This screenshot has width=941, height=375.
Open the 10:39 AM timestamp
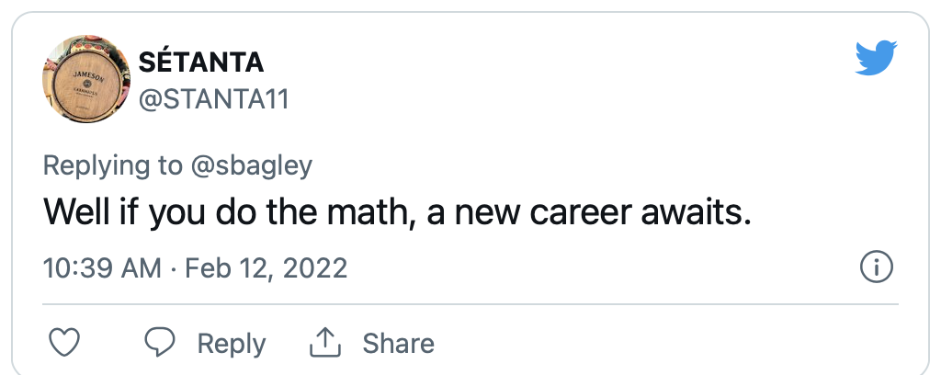click(103, 268)
